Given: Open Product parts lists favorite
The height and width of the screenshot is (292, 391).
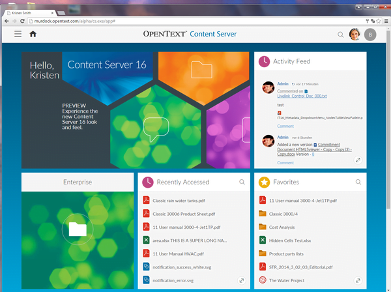Looking at the screenshot, I should click(x=286, y=254).
